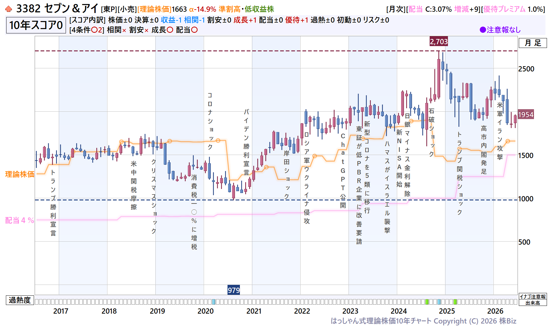Screen dimensions: 551x326
Task: Click the 成長+1 score item
Action: (245, 20)
